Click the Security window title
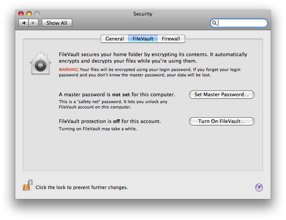 [143, 14]
